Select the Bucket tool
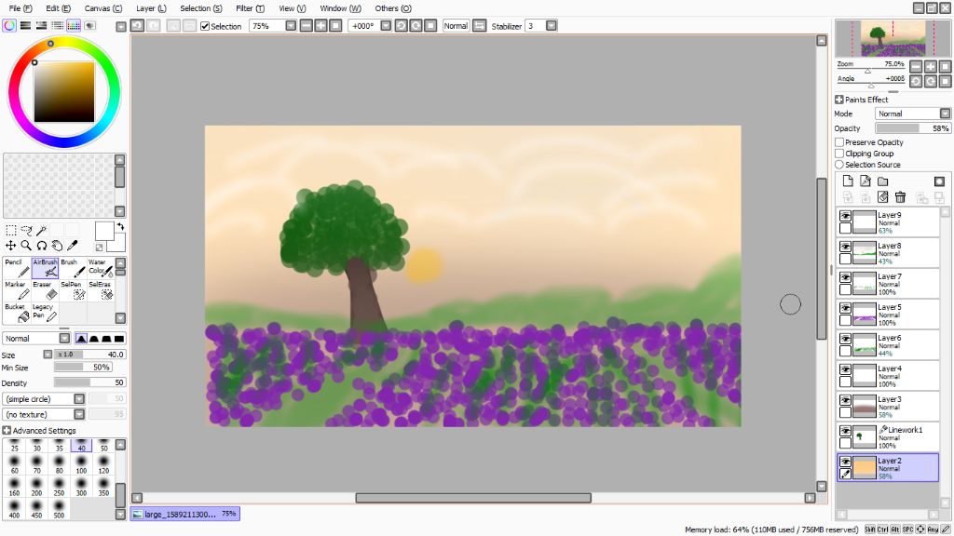The image size is (954, 536). click(17, 313)
